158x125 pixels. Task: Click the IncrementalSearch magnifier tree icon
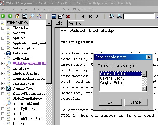tap(9, 104)
